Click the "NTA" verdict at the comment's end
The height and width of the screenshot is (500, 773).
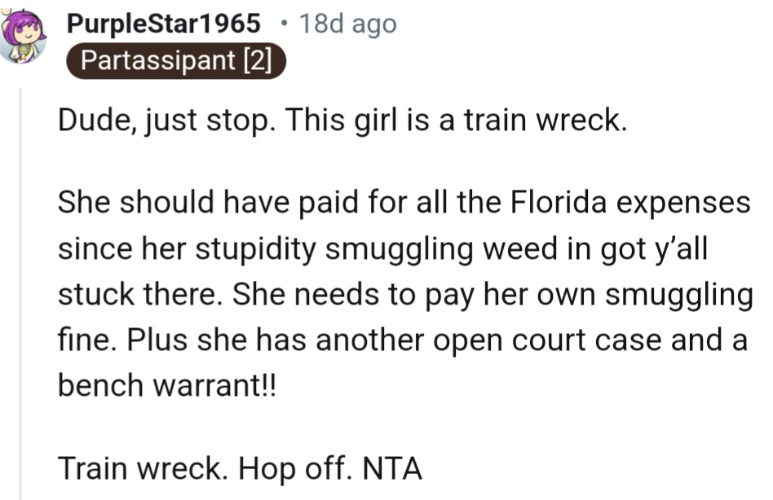(392, 468)
